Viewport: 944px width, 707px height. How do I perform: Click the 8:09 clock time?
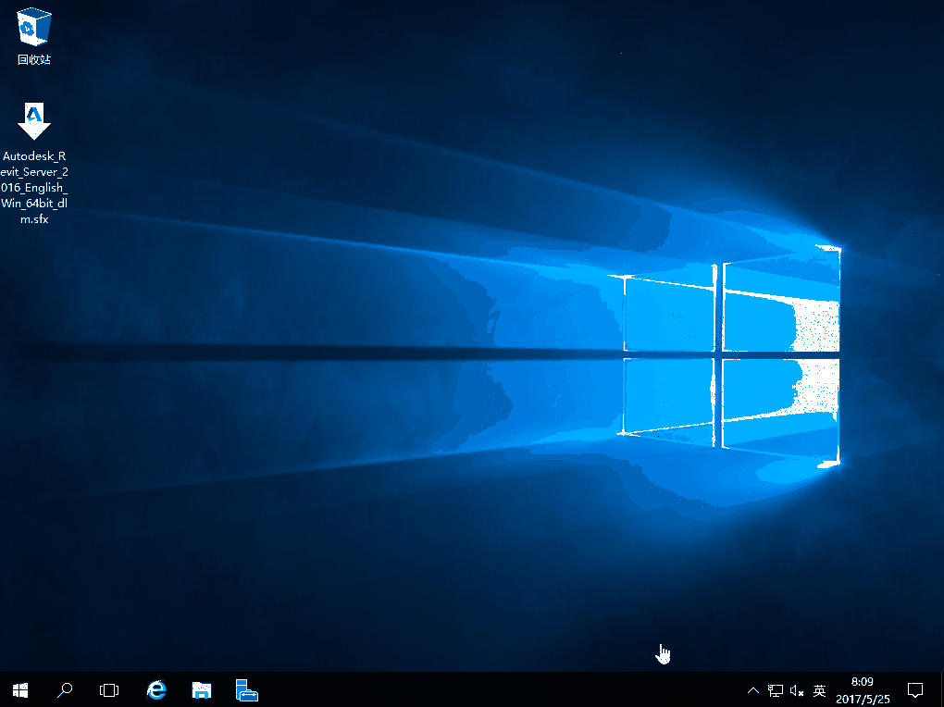coord(862,681)
